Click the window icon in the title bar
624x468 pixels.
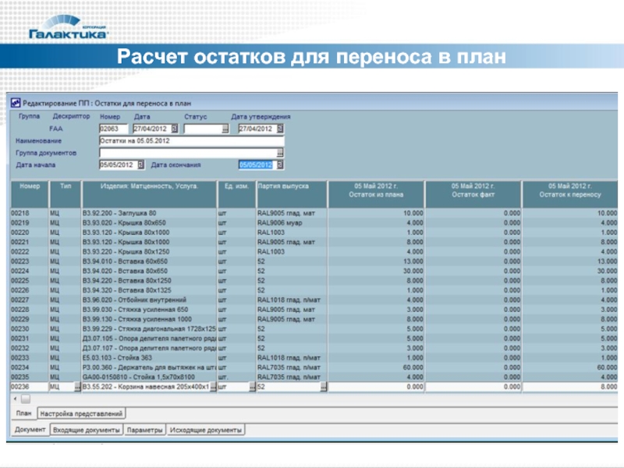15,102
